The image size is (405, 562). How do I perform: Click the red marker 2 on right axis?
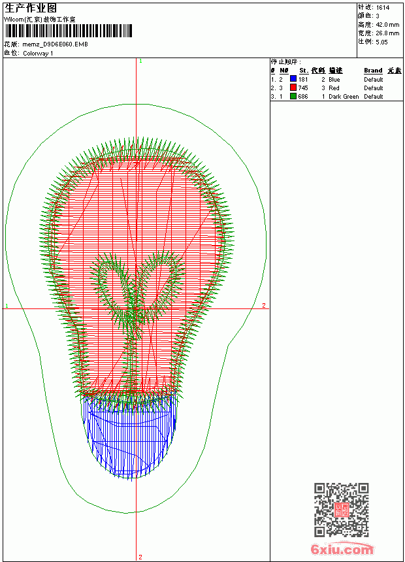264,305
